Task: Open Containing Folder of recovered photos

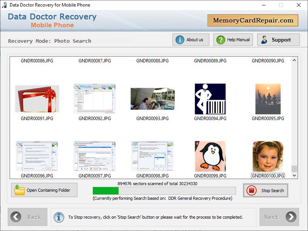Action: [44, 190]
